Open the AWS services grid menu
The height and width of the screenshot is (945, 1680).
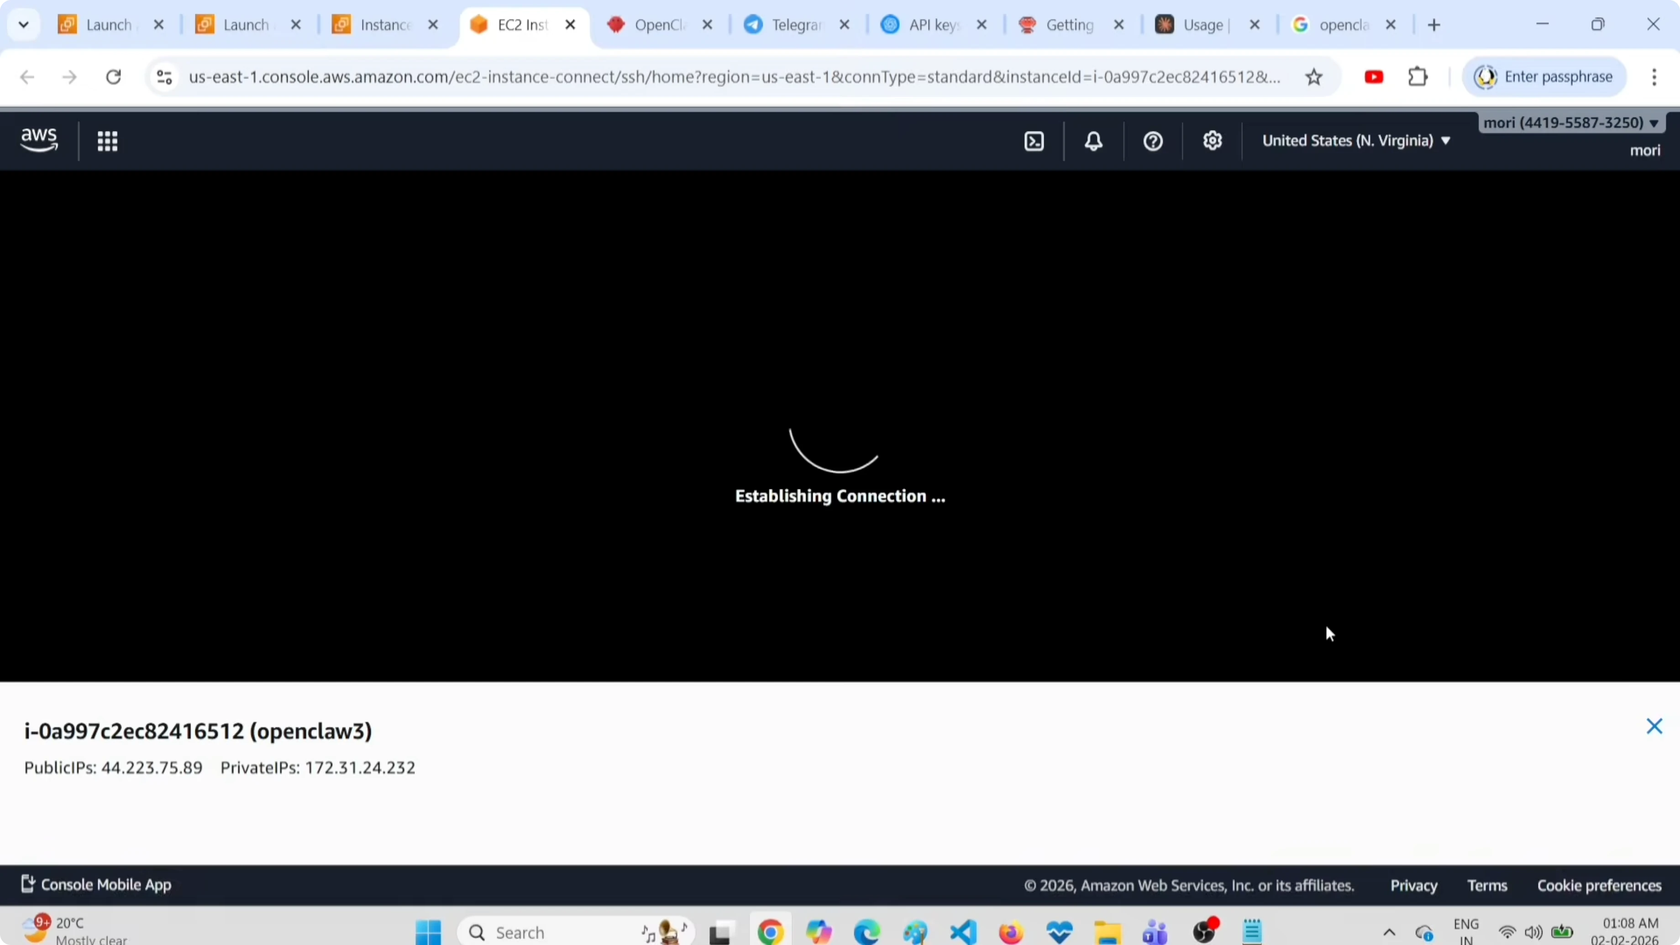pyautogui.click(x=108, y=141)
